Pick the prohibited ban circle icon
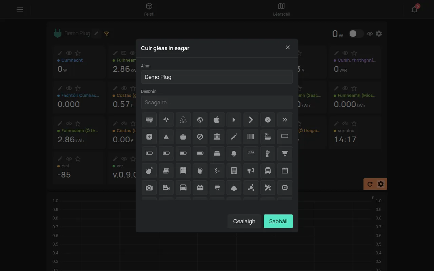This screenshot has height=271, width=434. [200, 137]
